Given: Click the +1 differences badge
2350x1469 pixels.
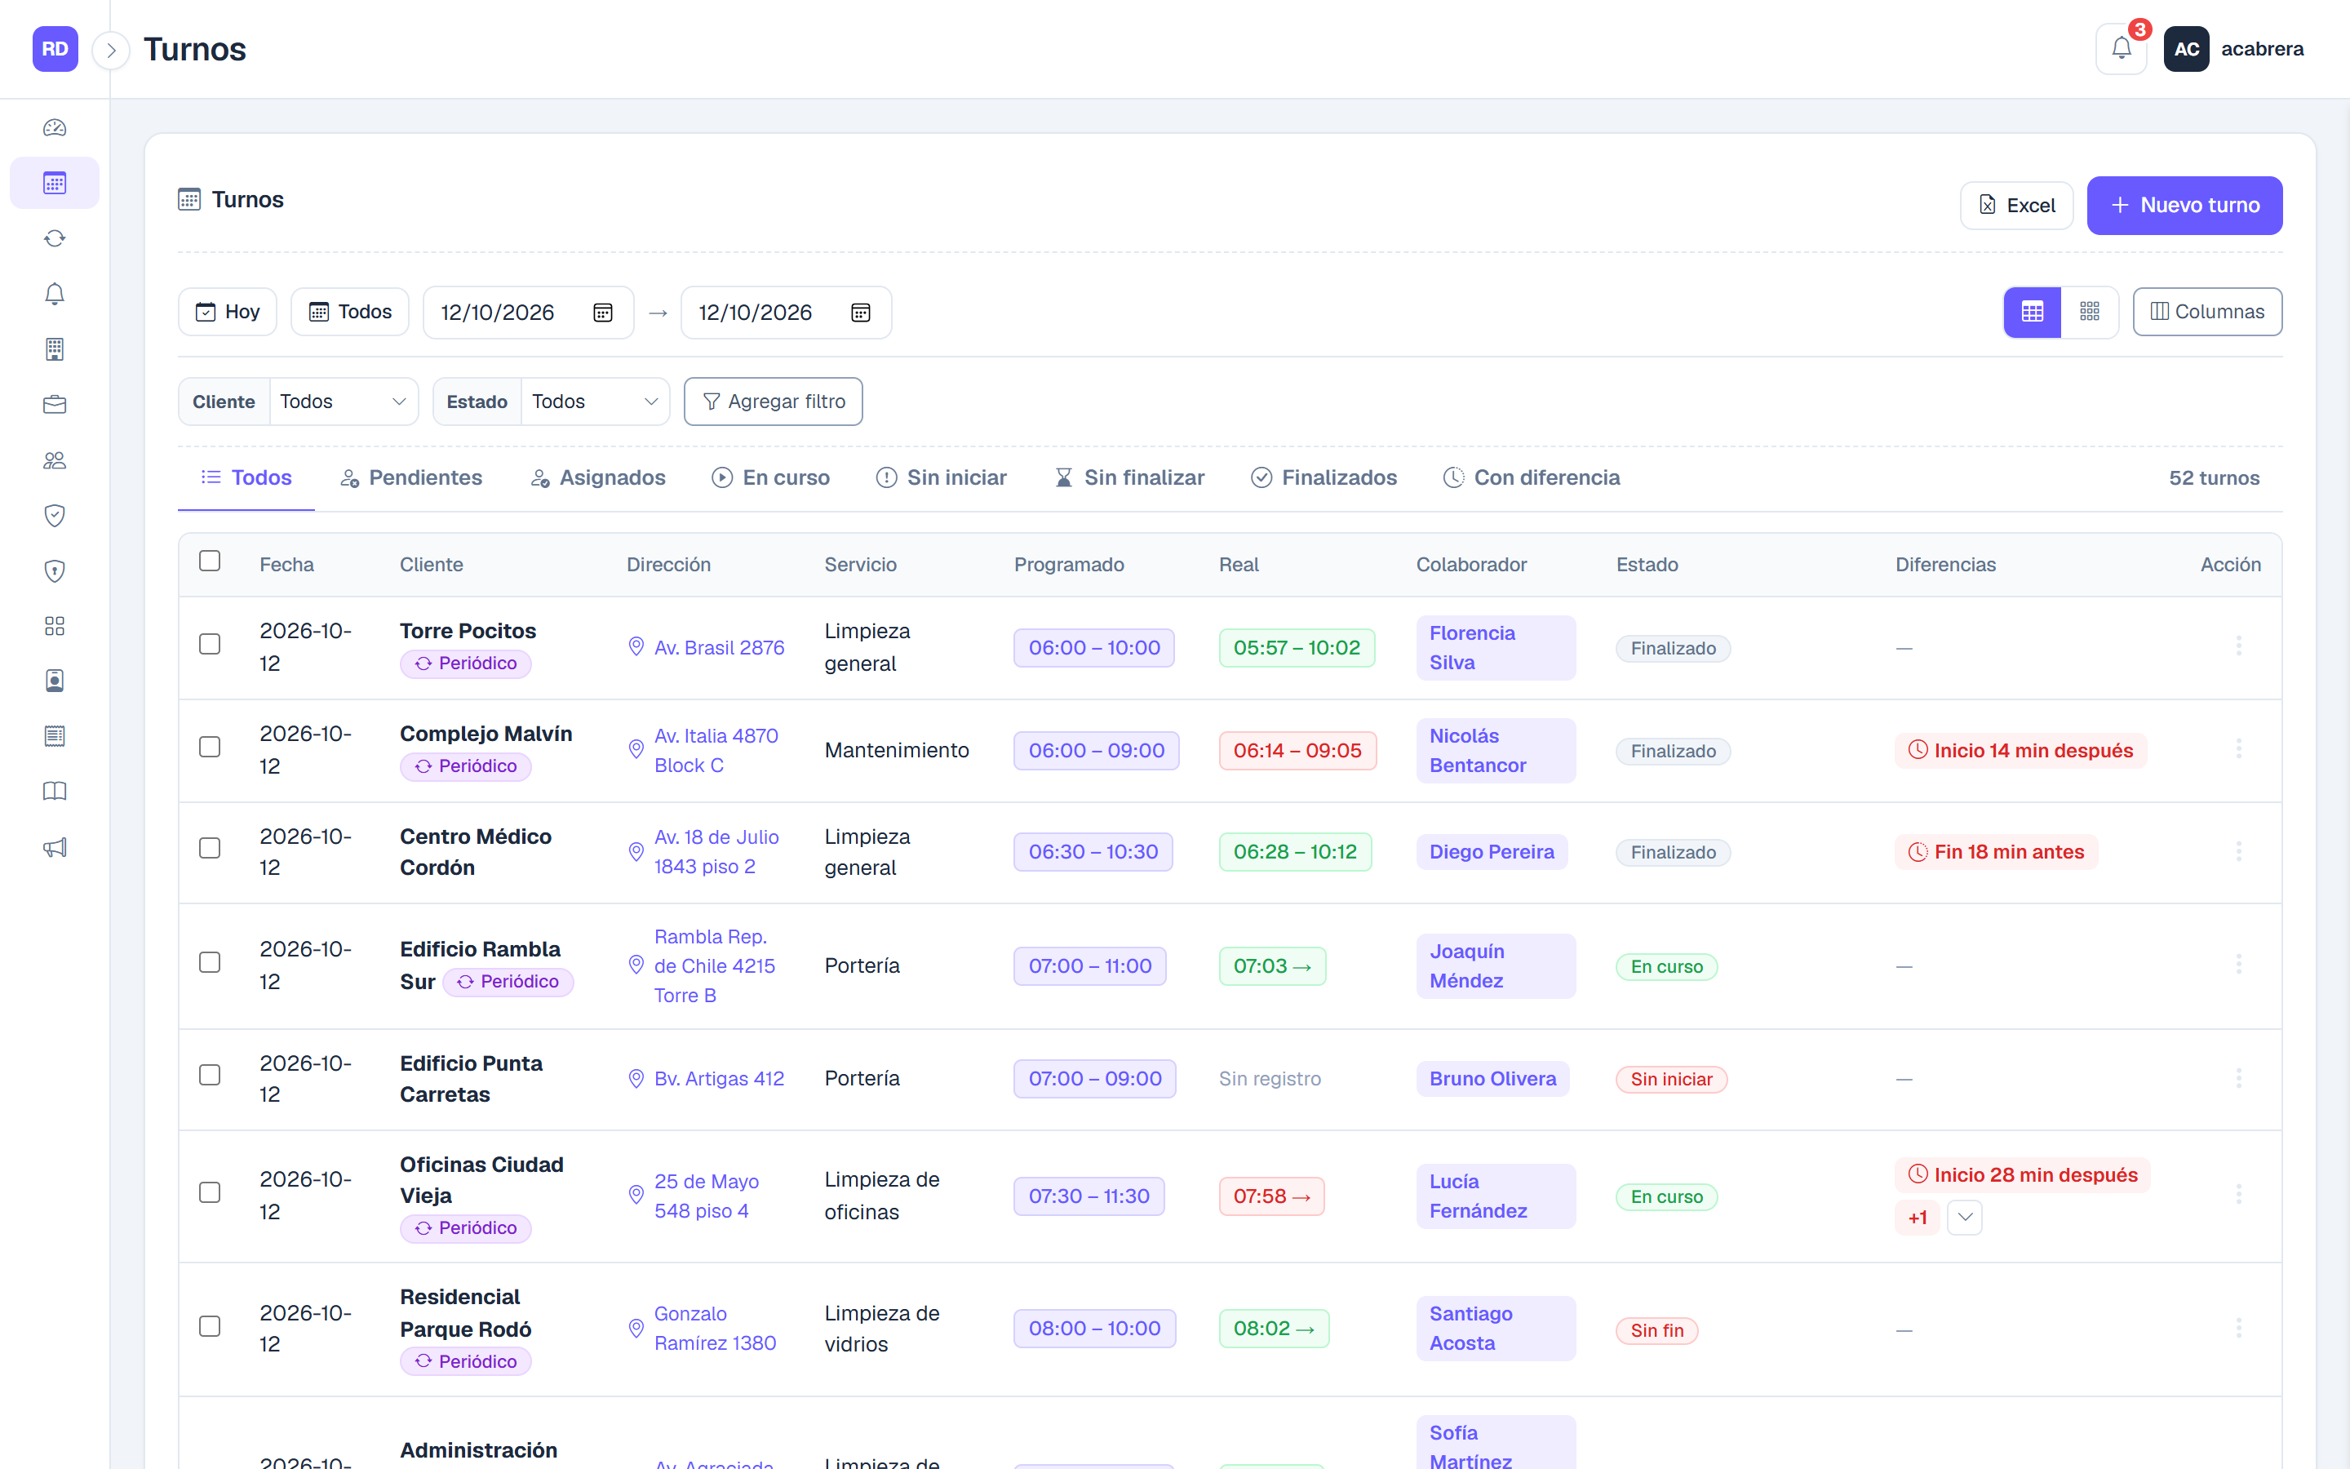Looking at the screenshot, I should pos(1917,1218).
